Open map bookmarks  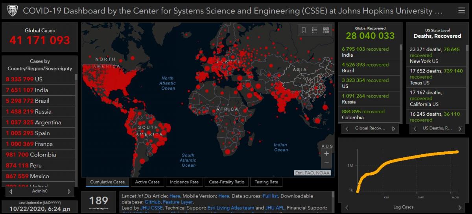pos(304,30)
